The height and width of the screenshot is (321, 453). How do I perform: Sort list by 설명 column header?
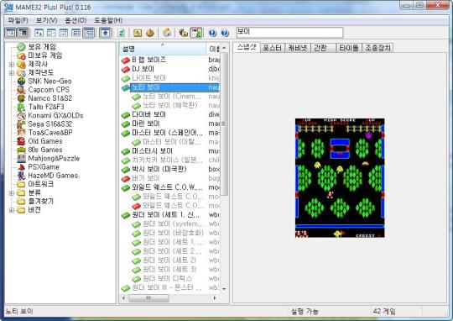(x=163, y=49)
